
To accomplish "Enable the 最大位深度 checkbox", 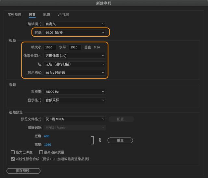I will pos(13,152).
